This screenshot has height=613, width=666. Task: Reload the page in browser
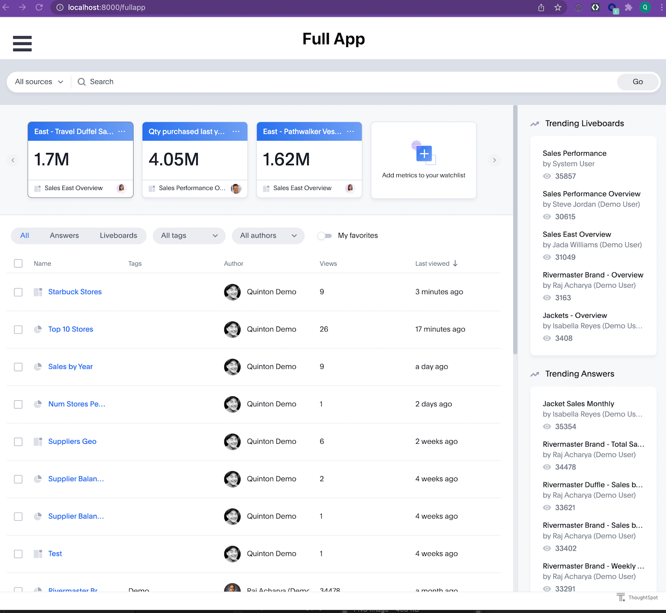click(39, 7)
